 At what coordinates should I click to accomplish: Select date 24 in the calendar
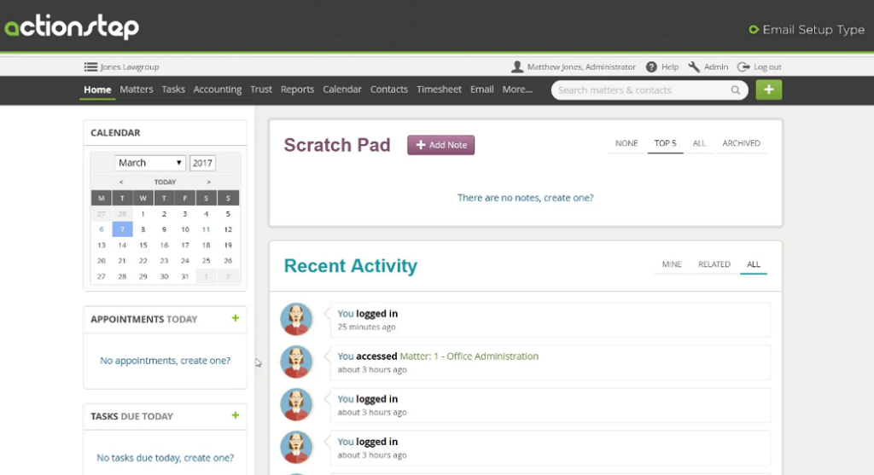pos(185,261)
